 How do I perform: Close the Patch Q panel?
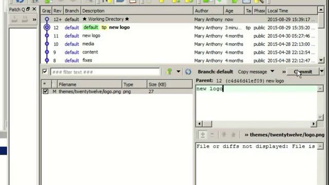click(x=34, y=9)
